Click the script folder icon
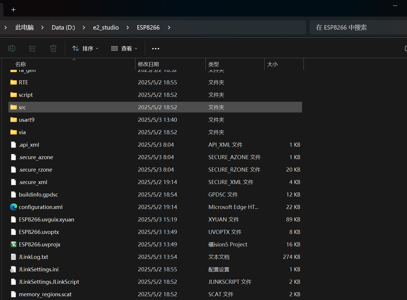Screen dimensions: 407x300 pyautogui.click(x=13, y=95)
